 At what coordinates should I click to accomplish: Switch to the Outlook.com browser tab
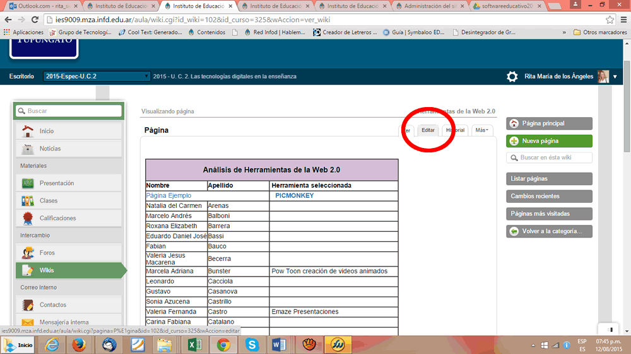(43, 6)
